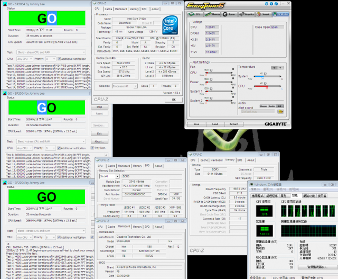Image resolution: width=338 pixels, height=279 pixels.
Task: Click the About... button in SP2004
Action: tap(99, 141)
